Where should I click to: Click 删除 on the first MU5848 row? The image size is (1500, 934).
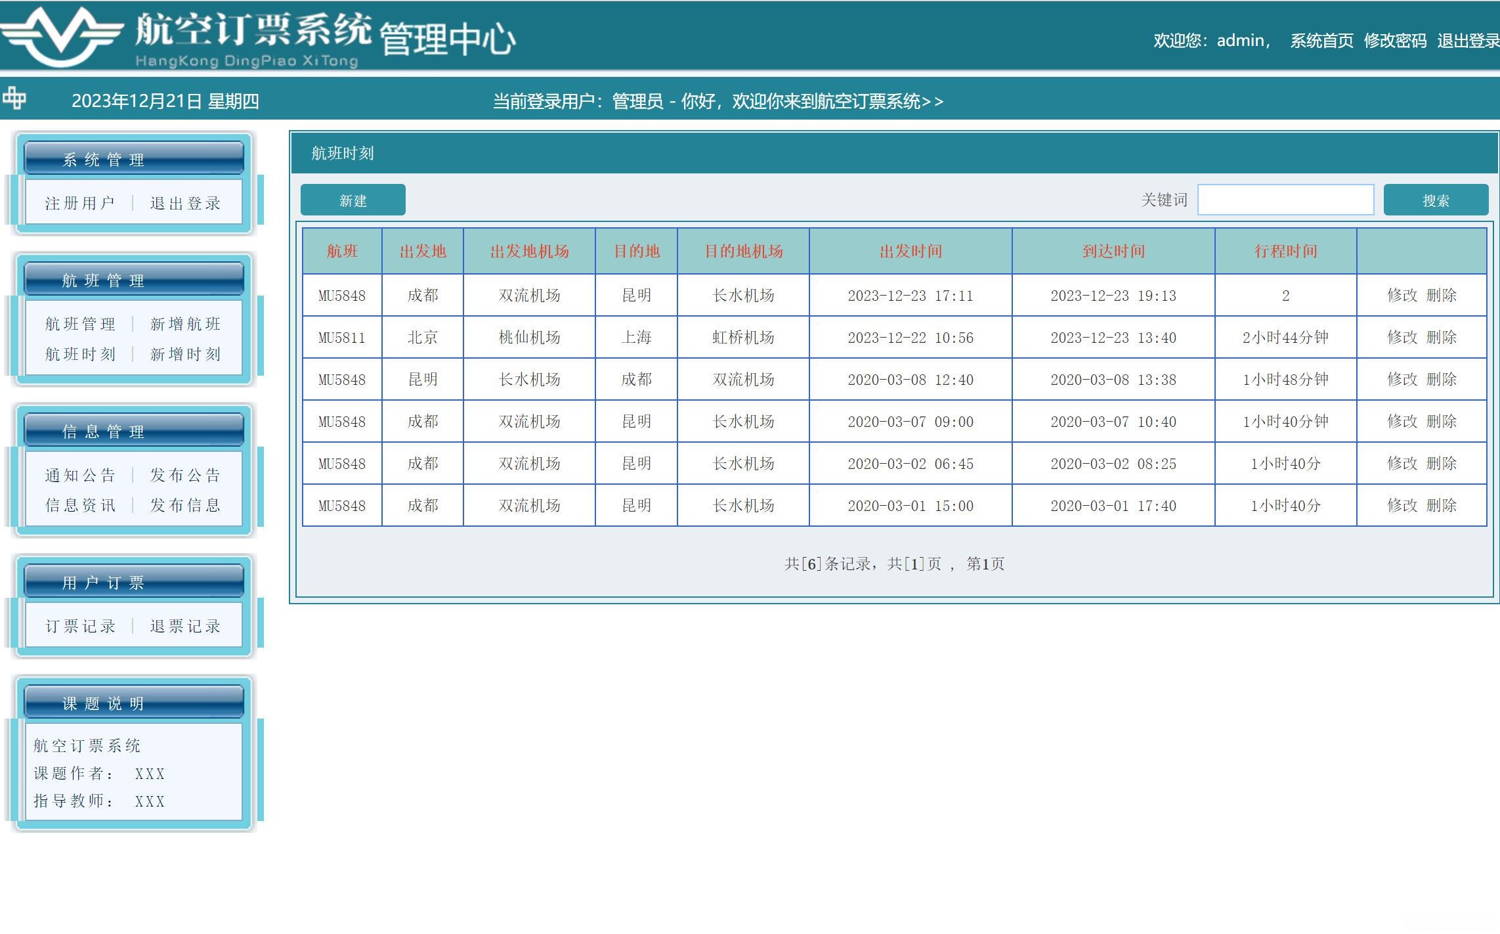[1442, 295]
